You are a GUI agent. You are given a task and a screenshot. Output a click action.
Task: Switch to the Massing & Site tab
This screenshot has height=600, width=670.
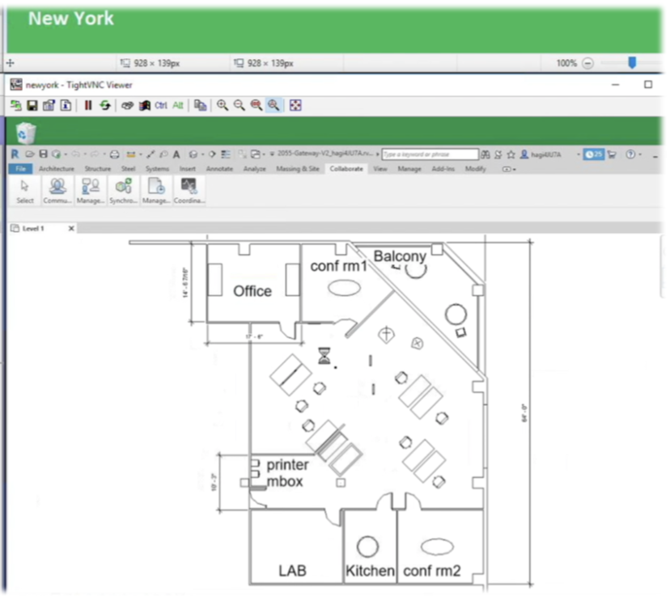pos(298,169)
